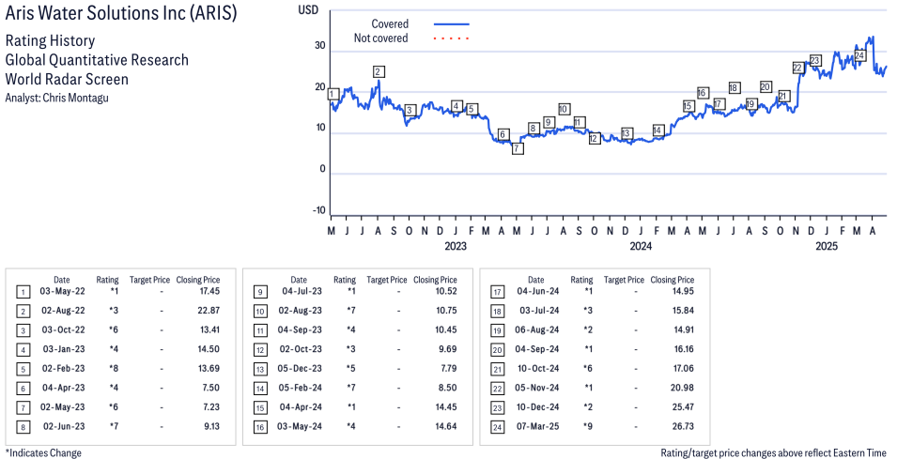Viewport: 897px width, 459px height.
Task: Click the Global Quantitative Research heading
Action: coord(97,60)
